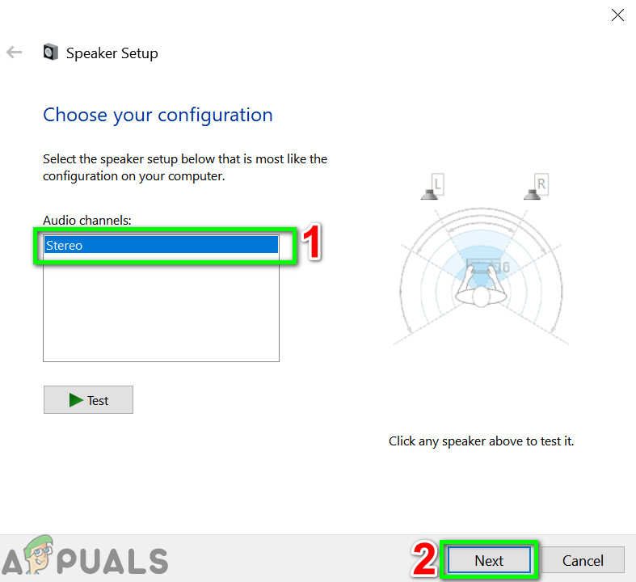Viewport: 636px width, 582px height.
Task: Click the Appuals logo watermark
Action: coord(84,557)
